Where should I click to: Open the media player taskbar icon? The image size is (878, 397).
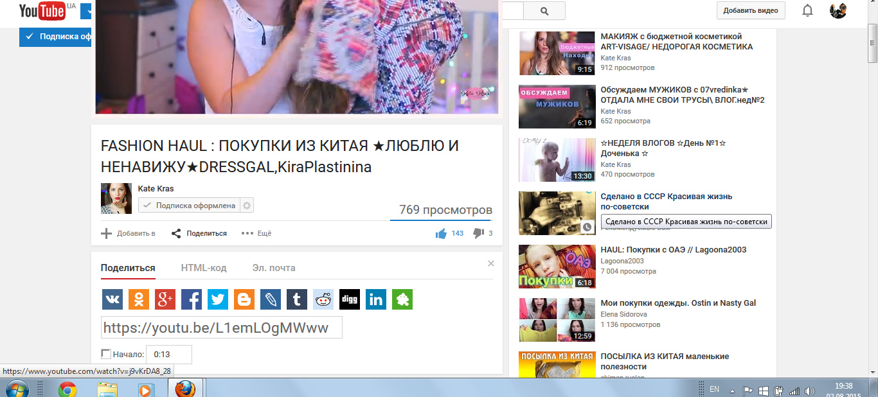tap(146, 389)
